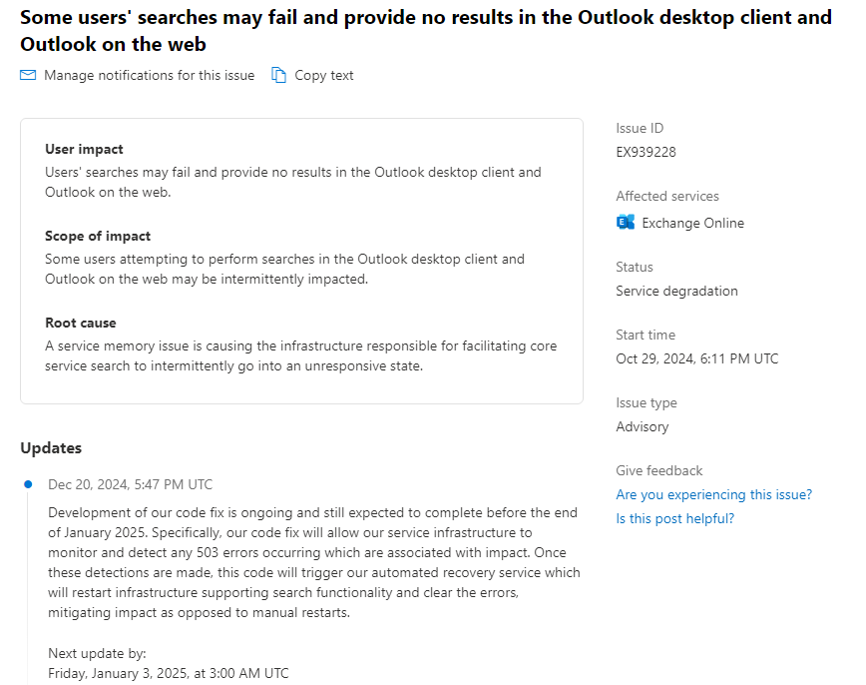Click the page title about Outlook searches
The width and height of the screenshot is (866, 685).
[x=426, y=30]
